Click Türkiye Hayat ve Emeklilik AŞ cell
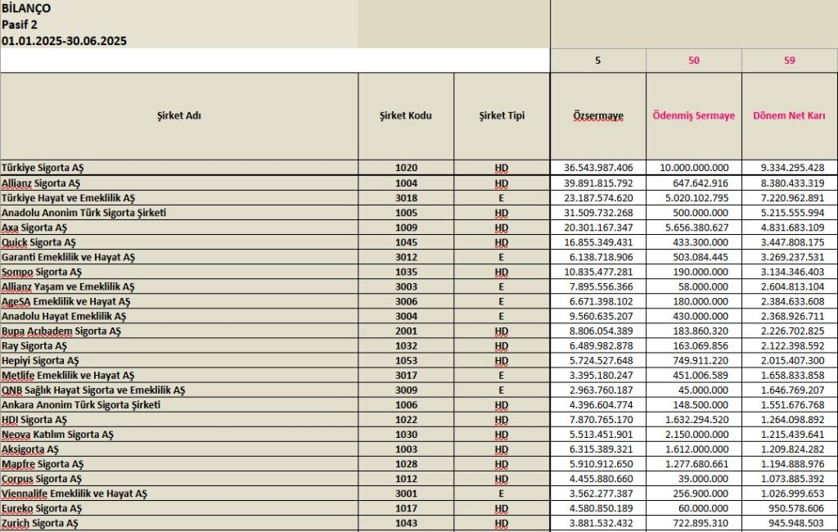 (x=179, y=198)
